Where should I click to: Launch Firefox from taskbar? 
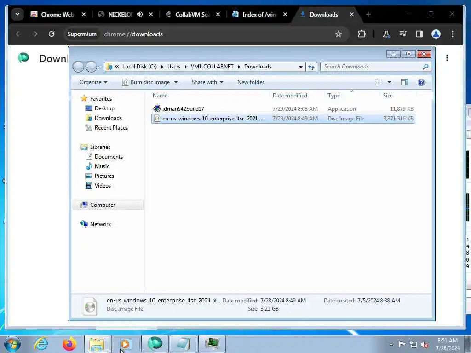69,344
